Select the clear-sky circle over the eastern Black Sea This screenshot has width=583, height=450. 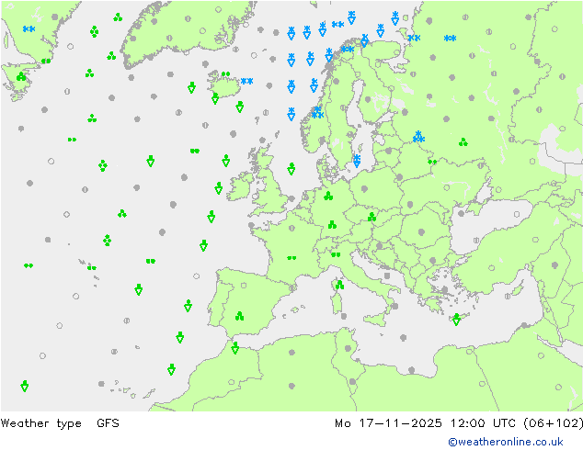pos(517,214)
